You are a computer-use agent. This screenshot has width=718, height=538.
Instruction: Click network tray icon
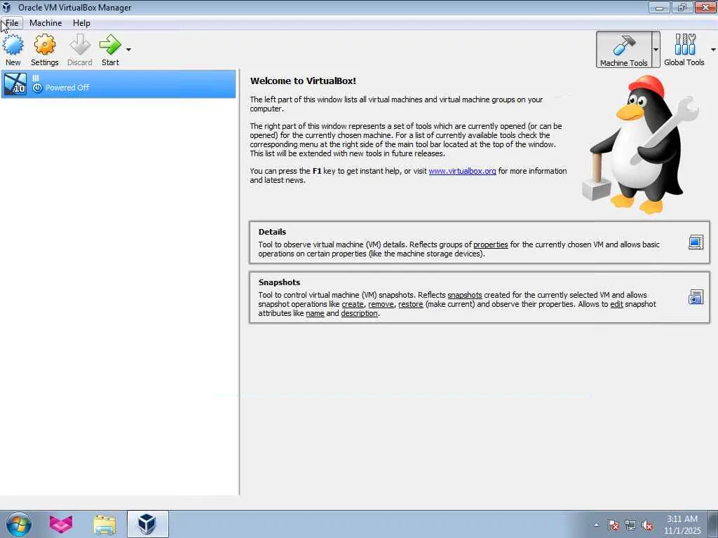coord(630,525)
